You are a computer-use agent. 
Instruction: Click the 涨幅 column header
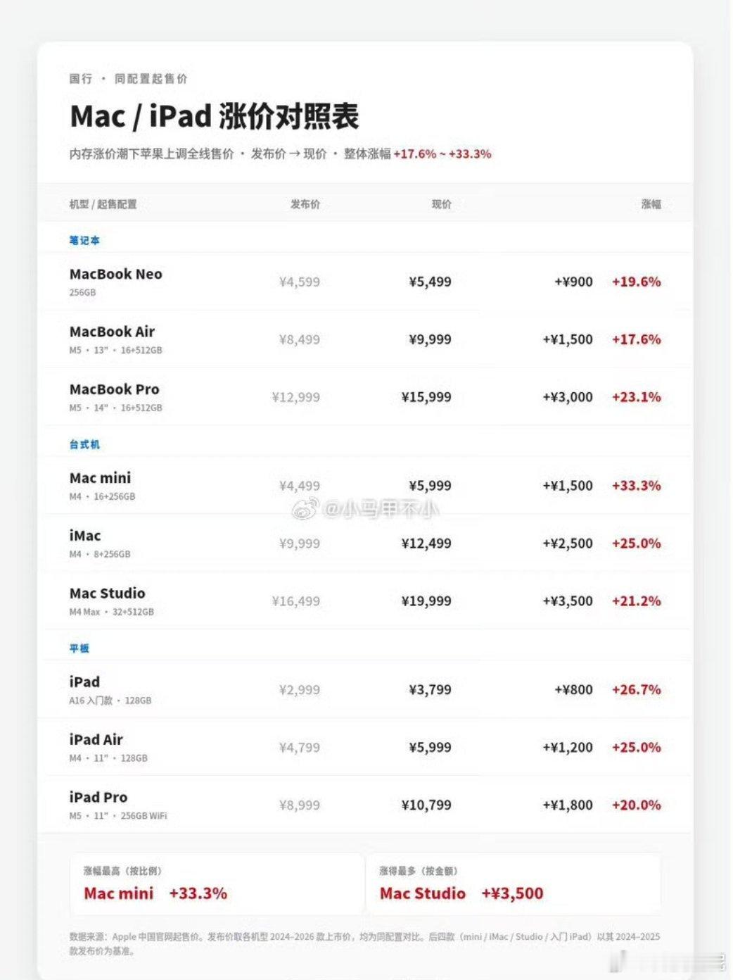[651, 204]
